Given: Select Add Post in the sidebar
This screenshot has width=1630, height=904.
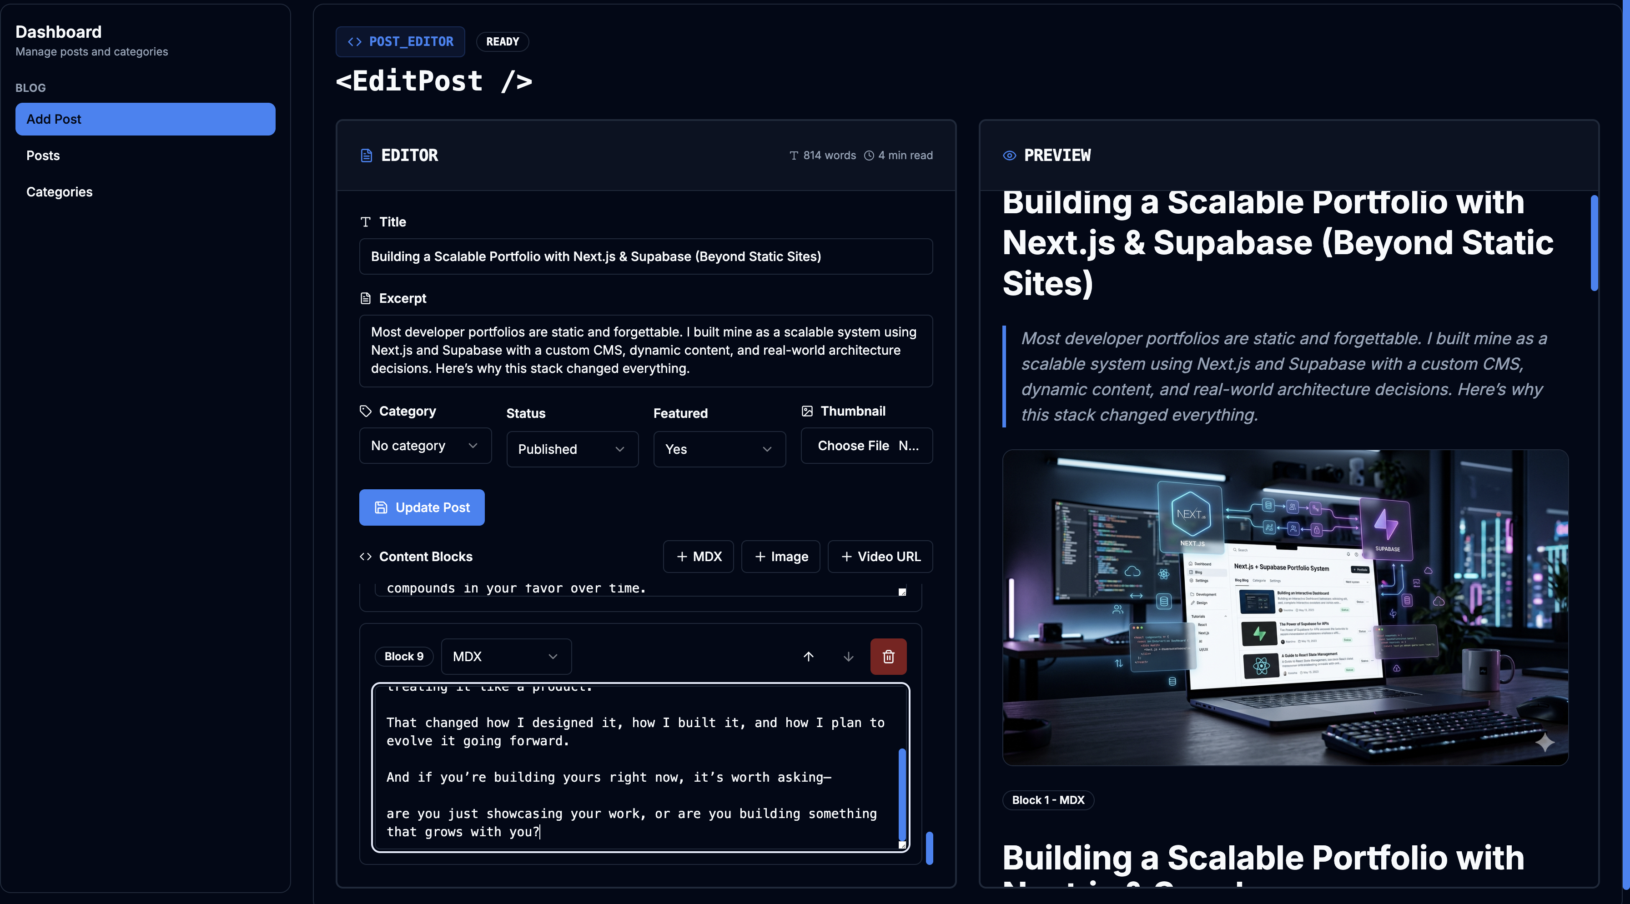Looking at the screenshot, I should click(x=146, y=119).
